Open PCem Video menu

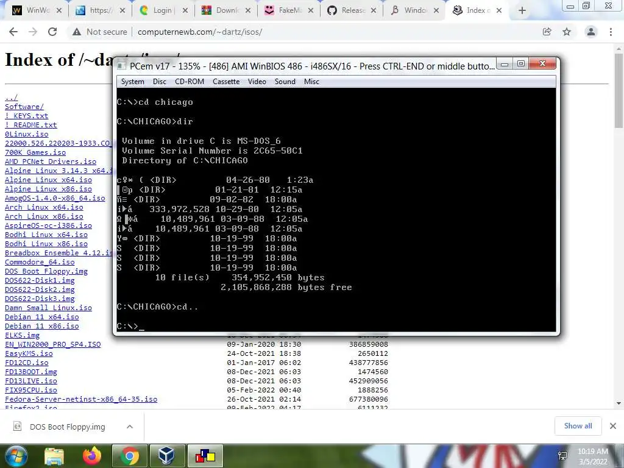(x=257, y=82)
